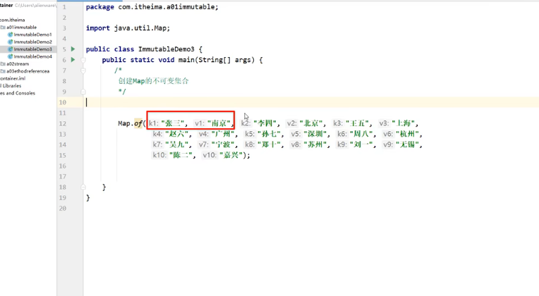Image resolution: width=539 pixels, height=296 pixels.
Task: Click the container.iml file entry
Action: 16,78
